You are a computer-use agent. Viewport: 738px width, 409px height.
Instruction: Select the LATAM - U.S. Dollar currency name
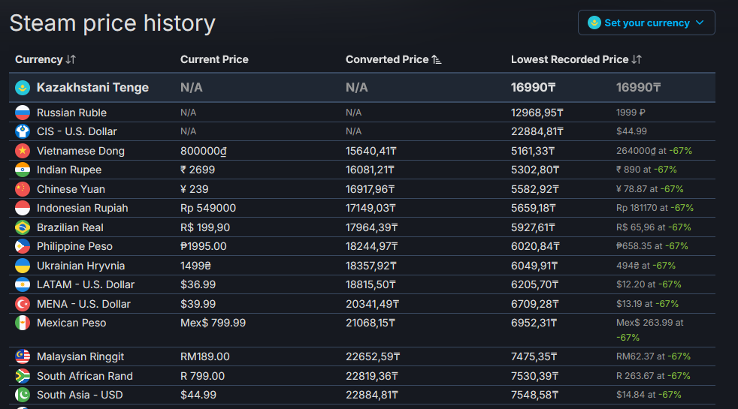pyautogui.click(x=86, y=285)
